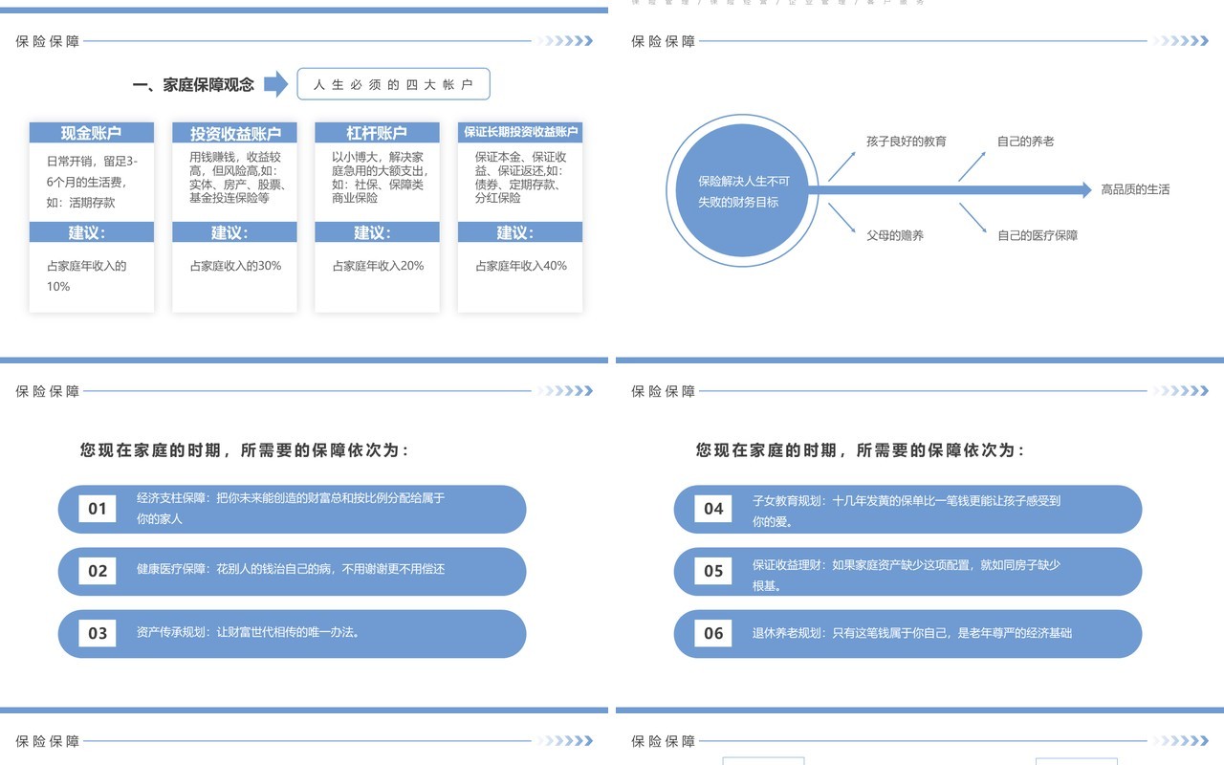Viewport: 1224px width, 765px height.
Task: Click the 人生必须的四大帐户 rounded box
Action: click(x=393, y=84)
